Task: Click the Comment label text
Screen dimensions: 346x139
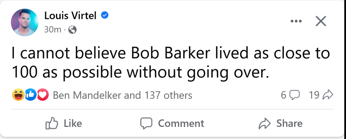Action: [x=181, y=123]
